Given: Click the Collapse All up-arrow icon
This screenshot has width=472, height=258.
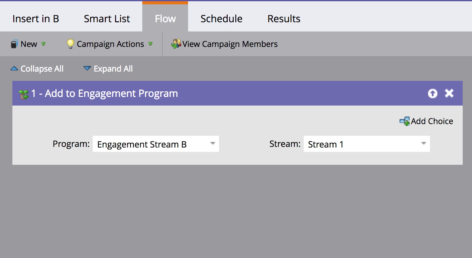Looking at the screenshot, I should point(14,69).
